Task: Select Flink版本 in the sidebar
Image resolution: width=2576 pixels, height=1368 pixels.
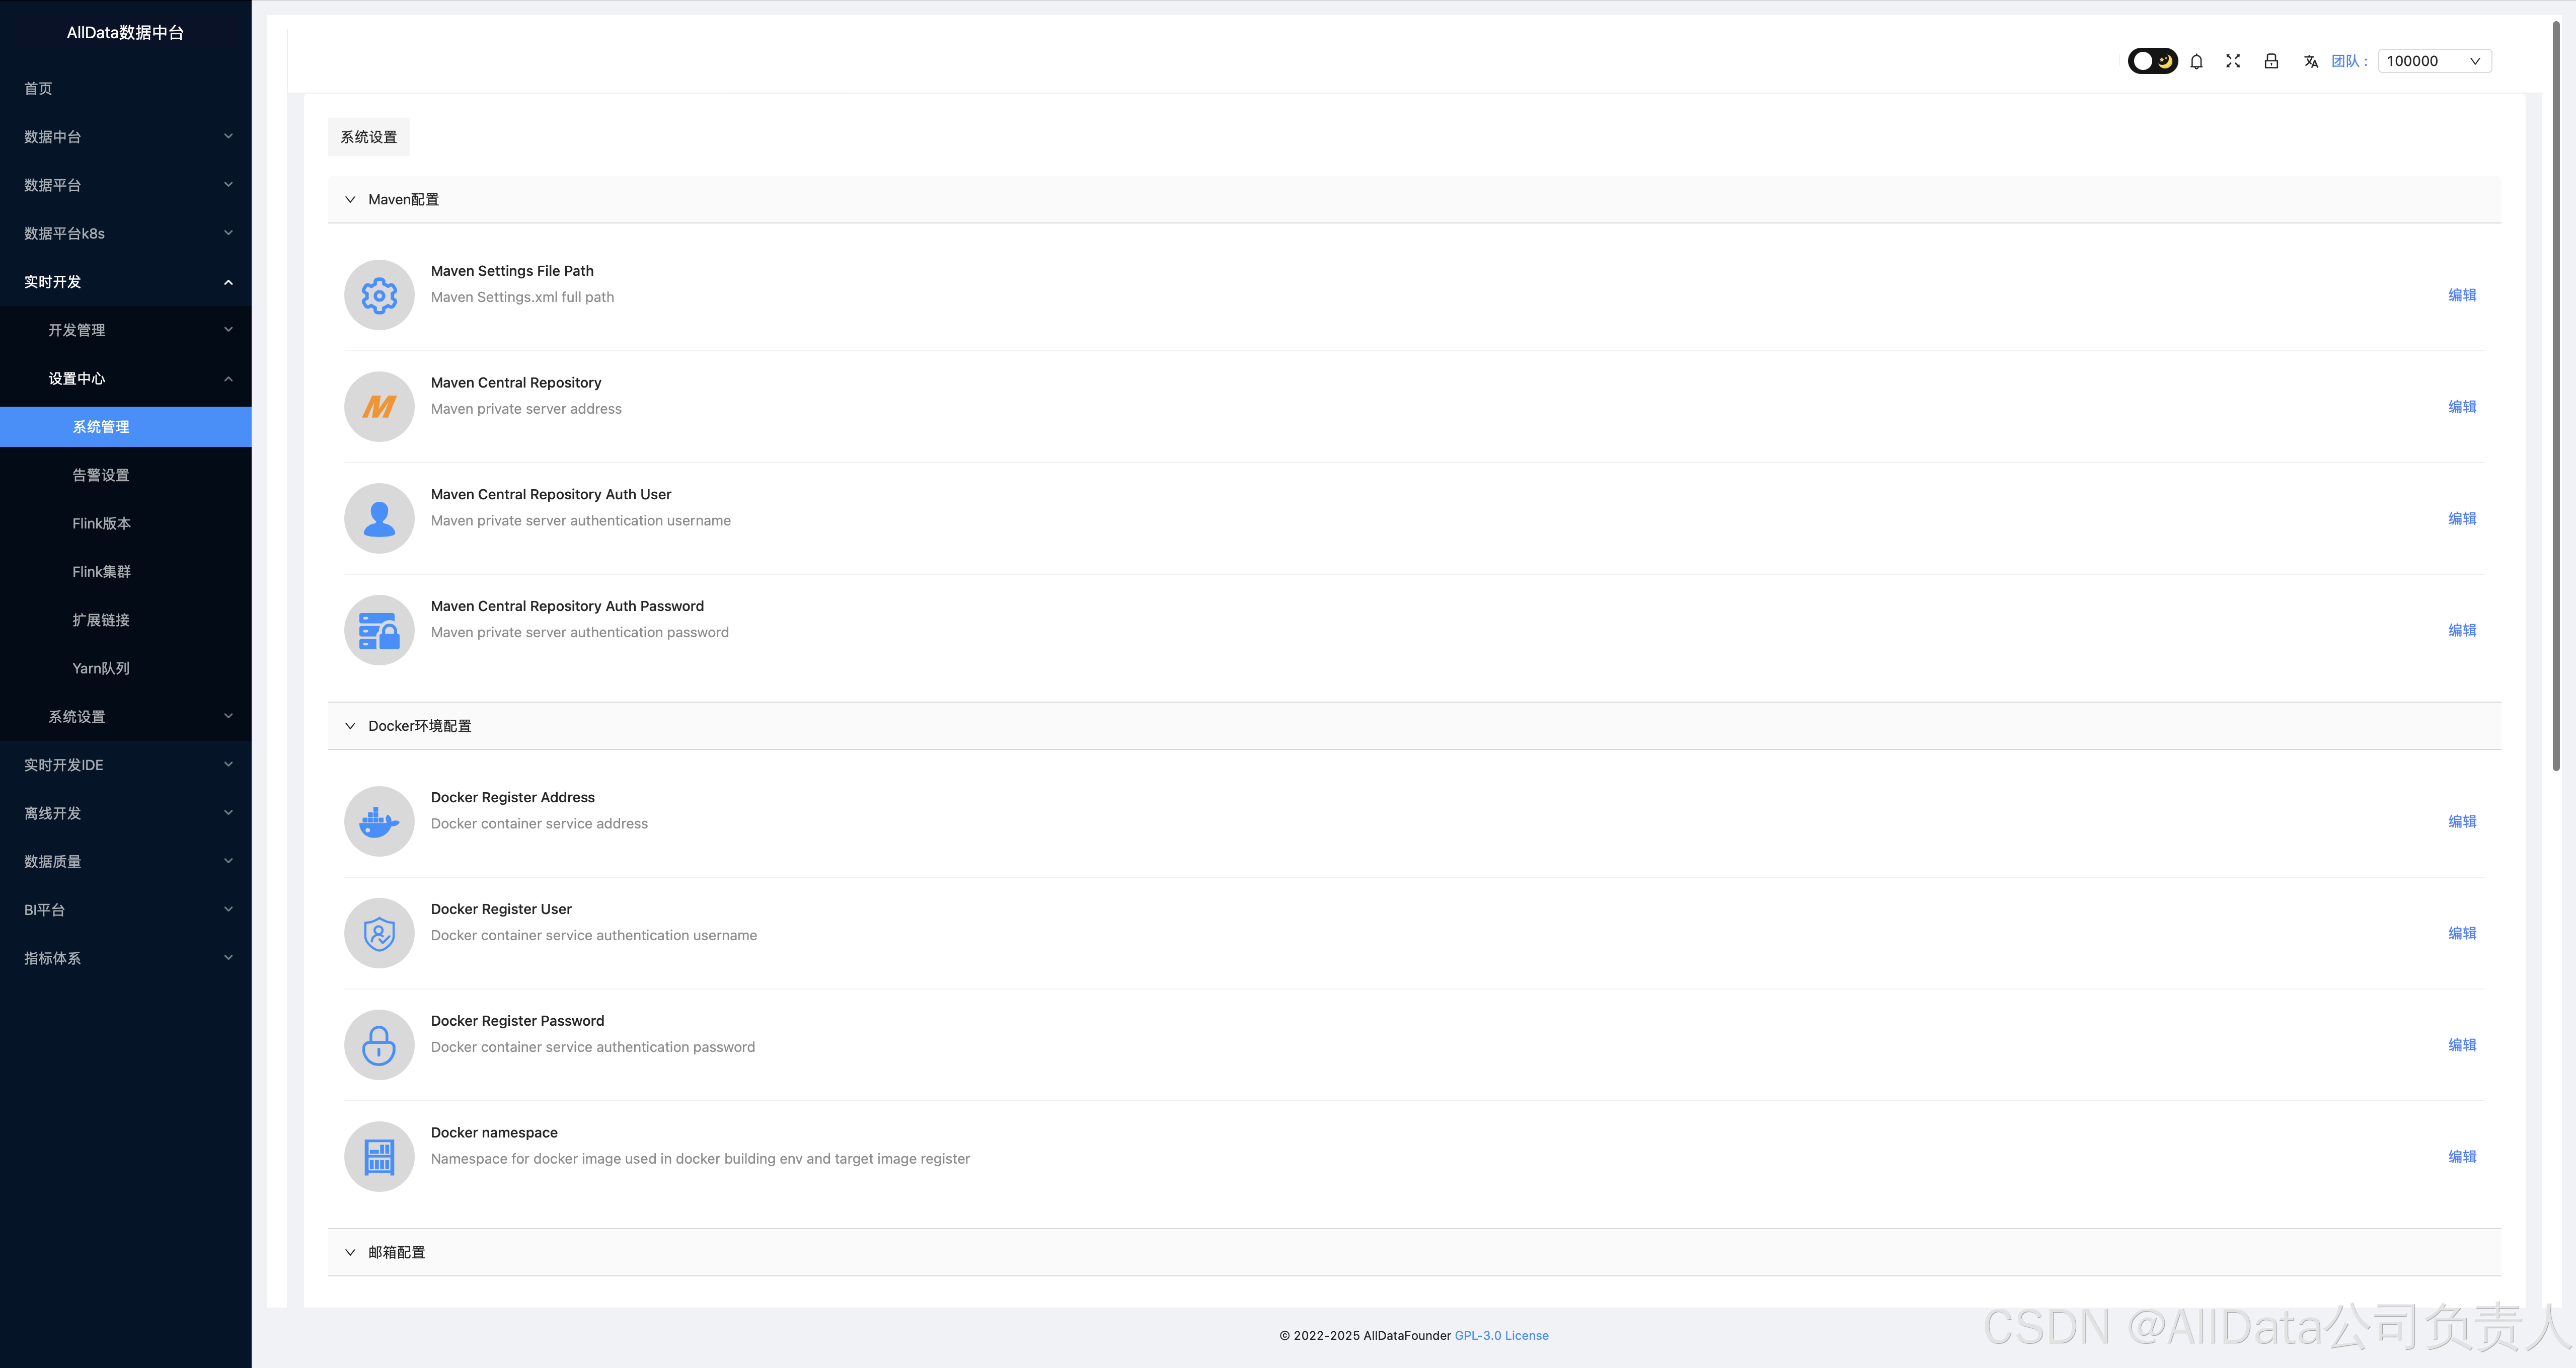Action: point(101,523)
